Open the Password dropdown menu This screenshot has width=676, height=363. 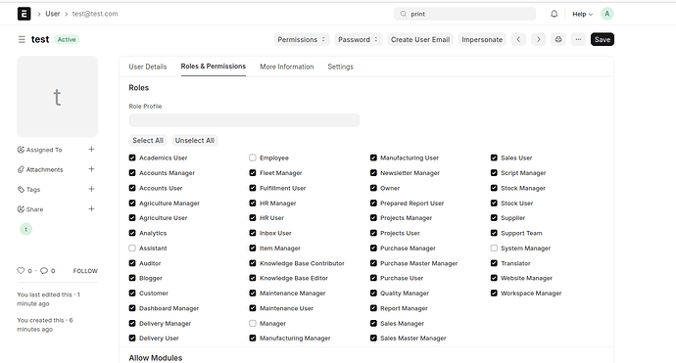coord(359,39)
